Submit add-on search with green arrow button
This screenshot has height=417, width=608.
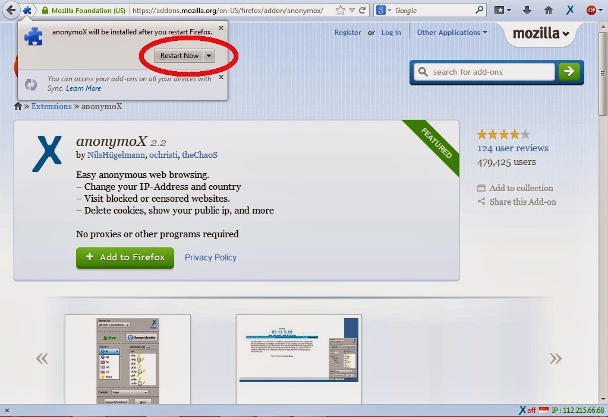coord(569,72)
